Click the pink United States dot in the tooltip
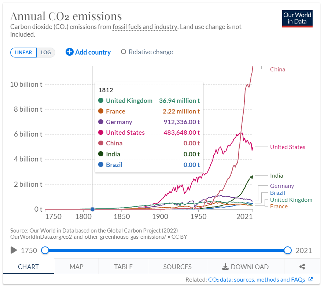Viewport: 328px width, 290px height. pyautogui.click(x=100, y=133)
